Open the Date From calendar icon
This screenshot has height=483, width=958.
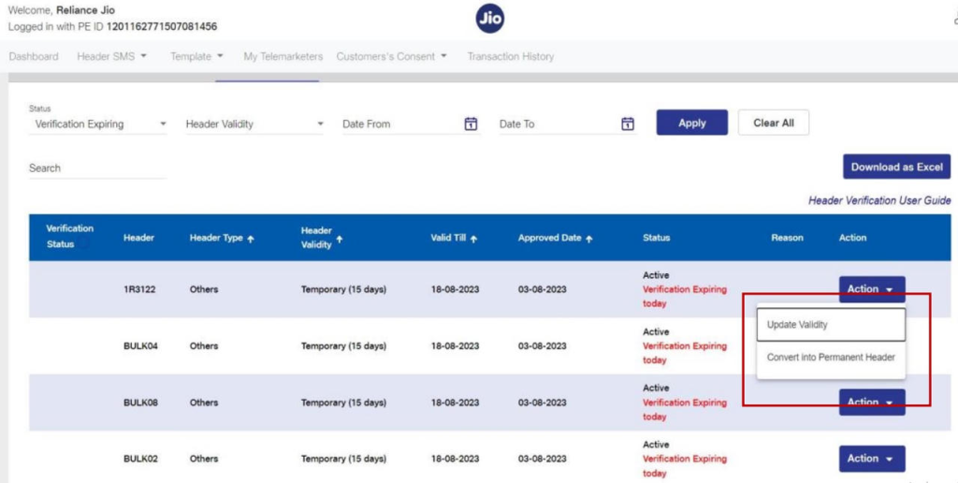471,124
